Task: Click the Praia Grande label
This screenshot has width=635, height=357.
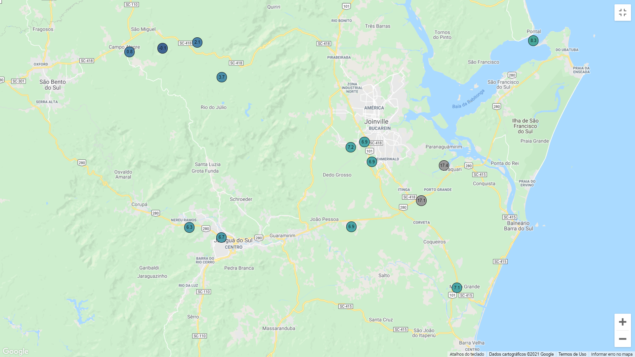Action: [x=535, y=141]
